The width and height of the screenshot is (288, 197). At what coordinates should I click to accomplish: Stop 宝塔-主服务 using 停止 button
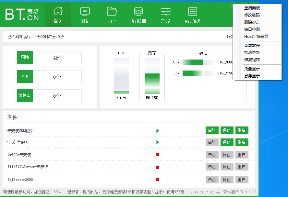point(227,142)
